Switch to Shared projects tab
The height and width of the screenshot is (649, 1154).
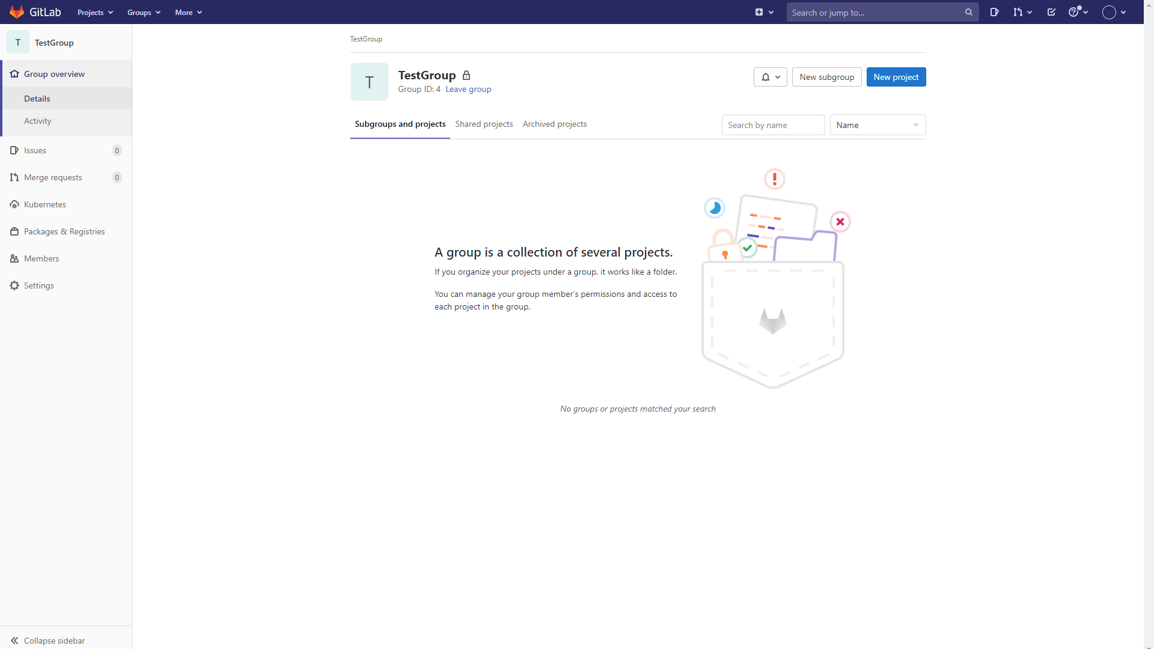point(483,124)
